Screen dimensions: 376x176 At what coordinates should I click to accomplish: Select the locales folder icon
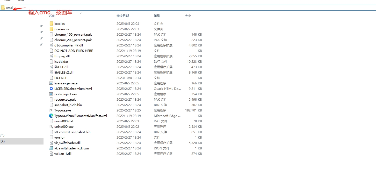pos(51,24)
